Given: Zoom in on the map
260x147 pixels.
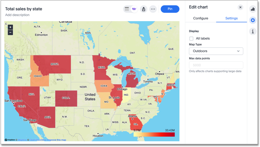Looking at the screenshot, I should click(x=10, y=27).
